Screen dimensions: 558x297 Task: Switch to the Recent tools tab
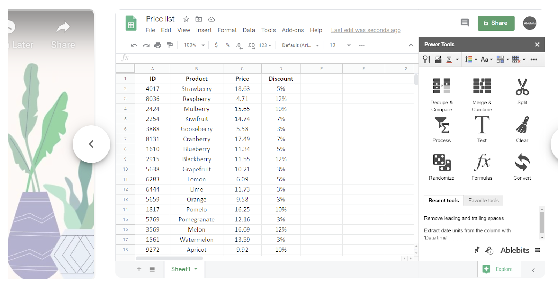[444, 201]
